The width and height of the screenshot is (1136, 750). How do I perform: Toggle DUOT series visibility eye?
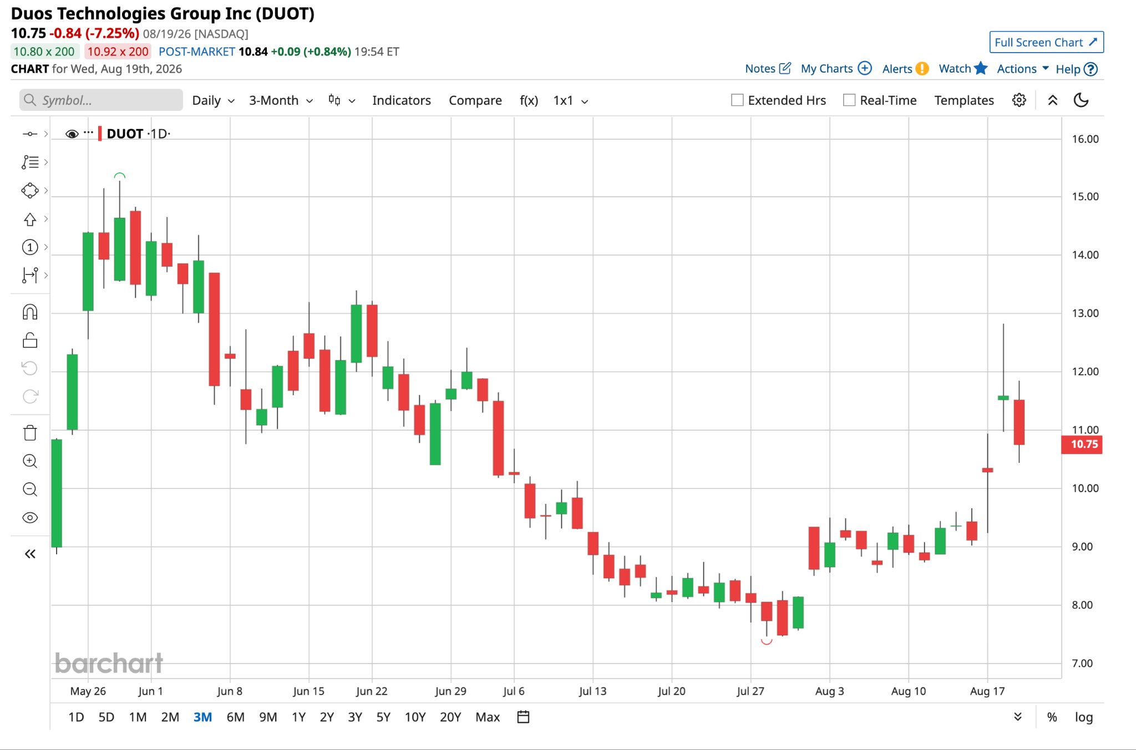click(x=72, y=134)
